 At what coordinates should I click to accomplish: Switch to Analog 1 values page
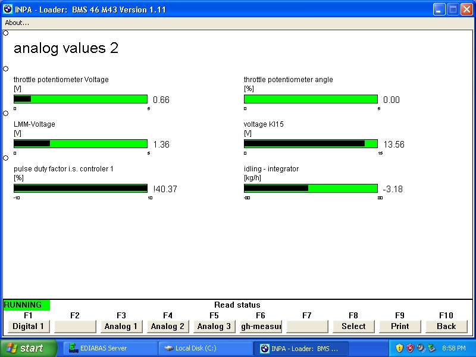point(121,326)
